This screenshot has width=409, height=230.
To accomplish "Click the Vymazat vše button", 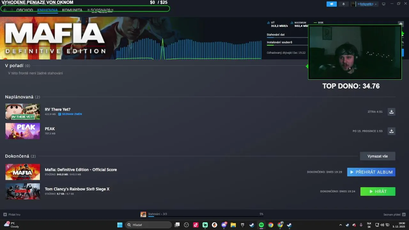I will 378,156.
